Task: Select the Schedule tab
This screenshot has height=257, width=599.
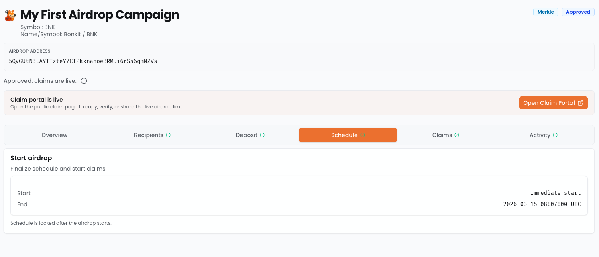Action: point(344,135)
